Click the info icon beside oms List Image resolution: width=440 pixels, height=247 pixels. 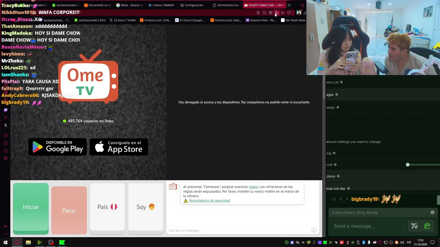(x=341, y=82)
